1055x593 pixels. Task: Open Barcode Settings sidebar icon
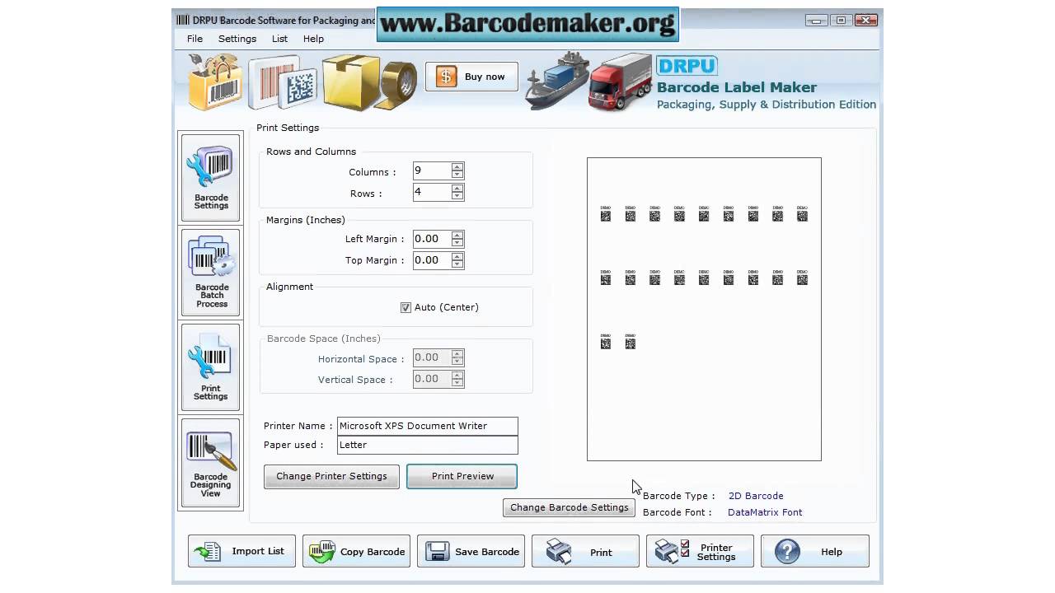pos(211,178)
